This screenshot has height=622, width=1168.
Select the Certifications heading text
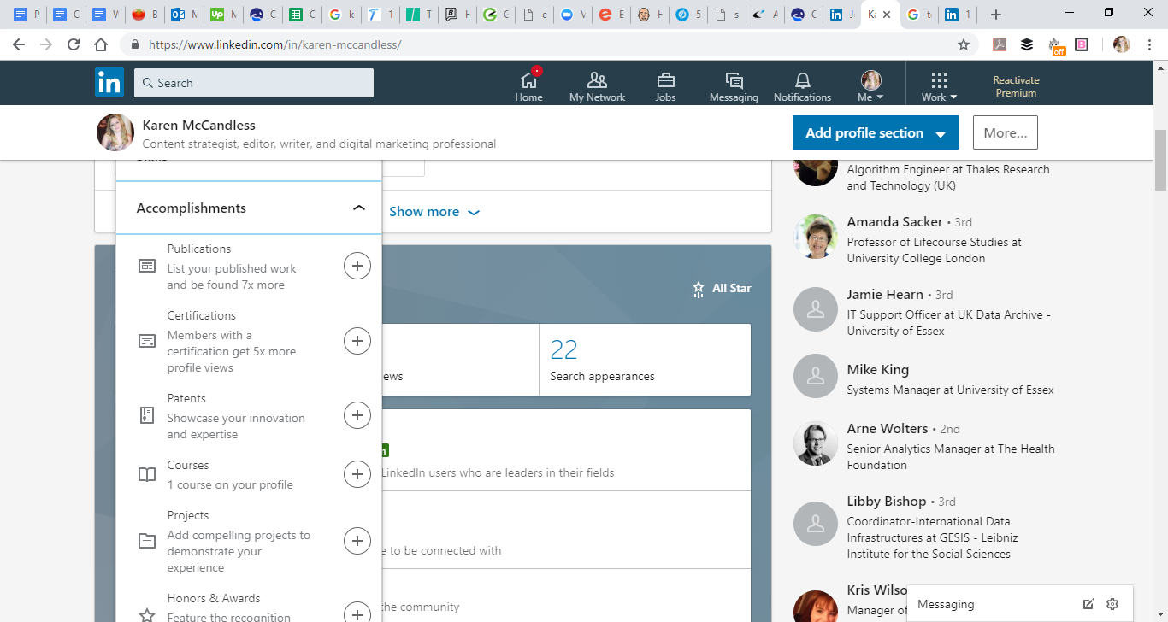coord(202,315)
